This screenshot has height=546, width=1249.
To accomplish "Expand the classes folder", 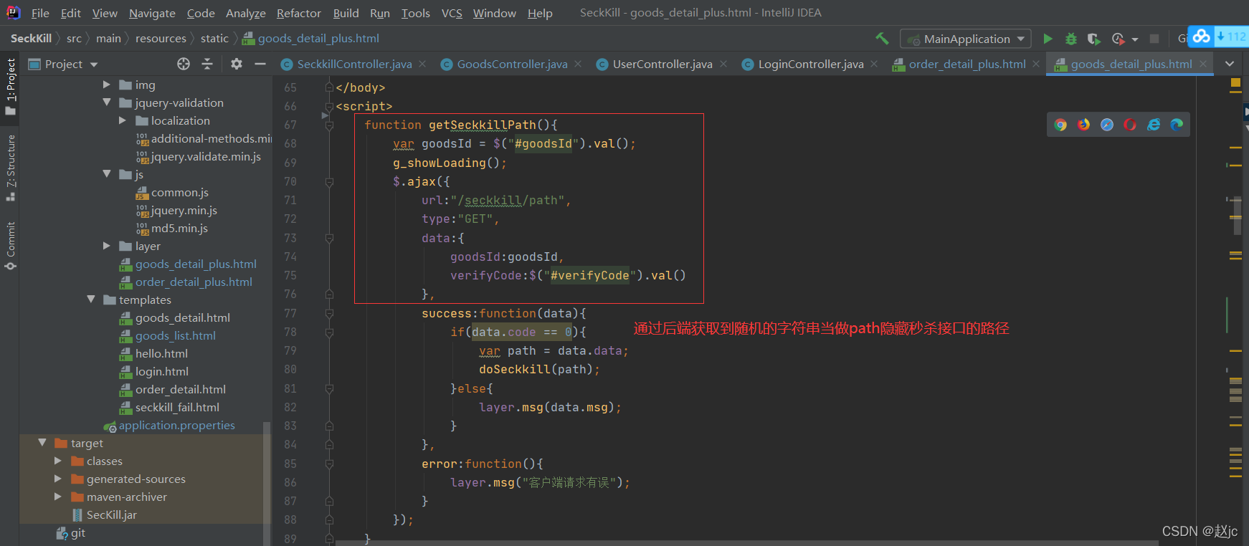I will (x=58, y=461).
